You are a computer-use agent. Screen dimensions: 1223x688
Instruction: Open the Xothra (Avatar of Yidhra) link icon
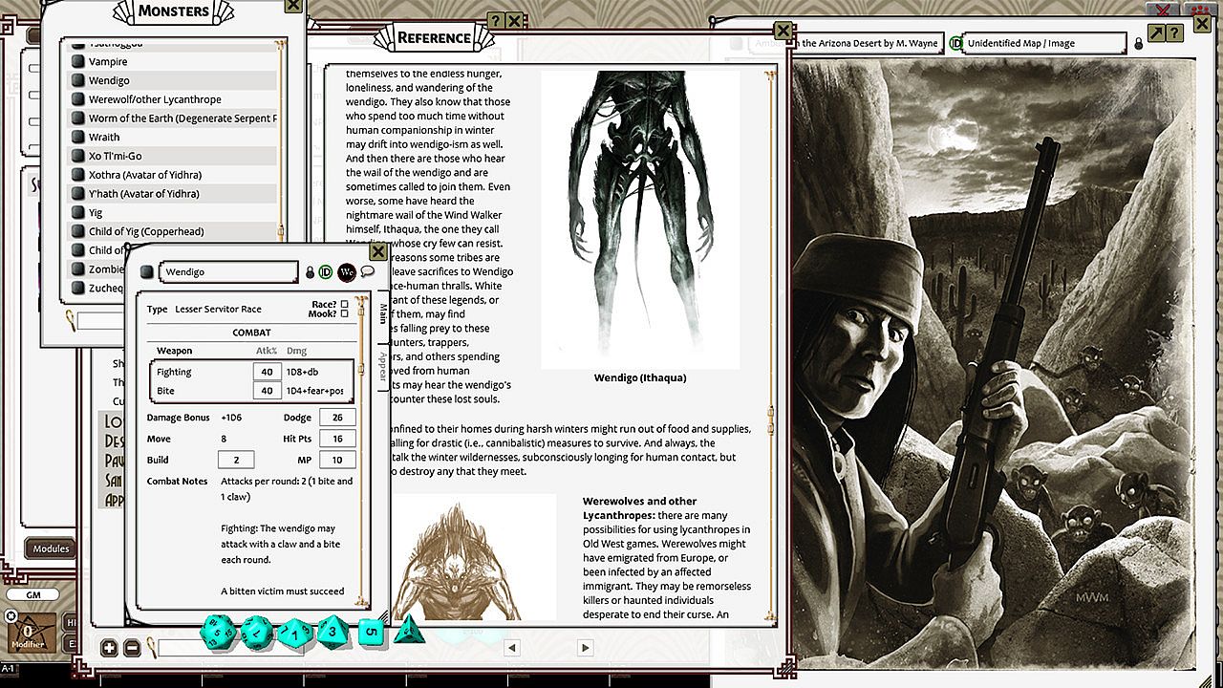78,175
